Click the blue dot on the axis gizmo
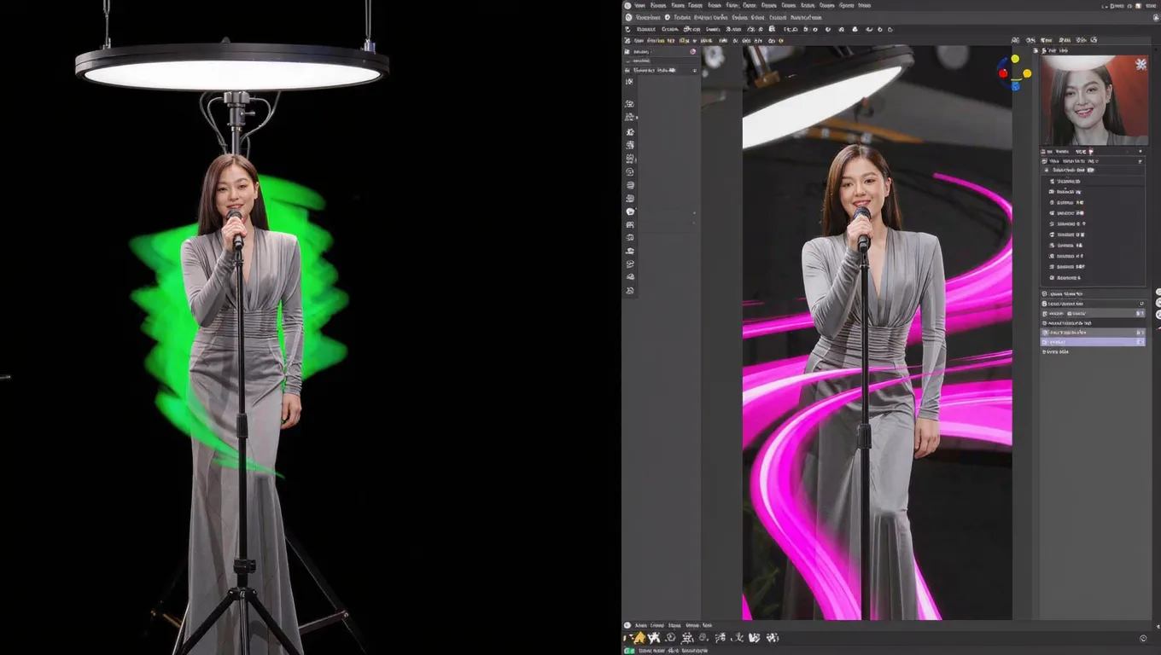Image resolution: width=1161 pixels, height=655 pixels. pyautogui.click(x=1015, y=86)
